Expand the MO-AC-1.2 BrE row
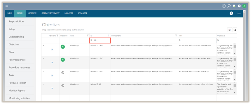The height and width of the screenshot is (104, 251). coord(43,58)
